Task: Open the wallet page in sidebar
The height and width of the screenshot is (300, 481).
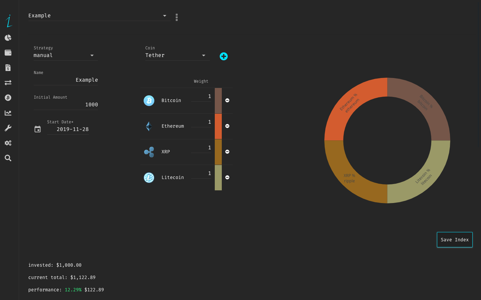Action: click(8, 53)
